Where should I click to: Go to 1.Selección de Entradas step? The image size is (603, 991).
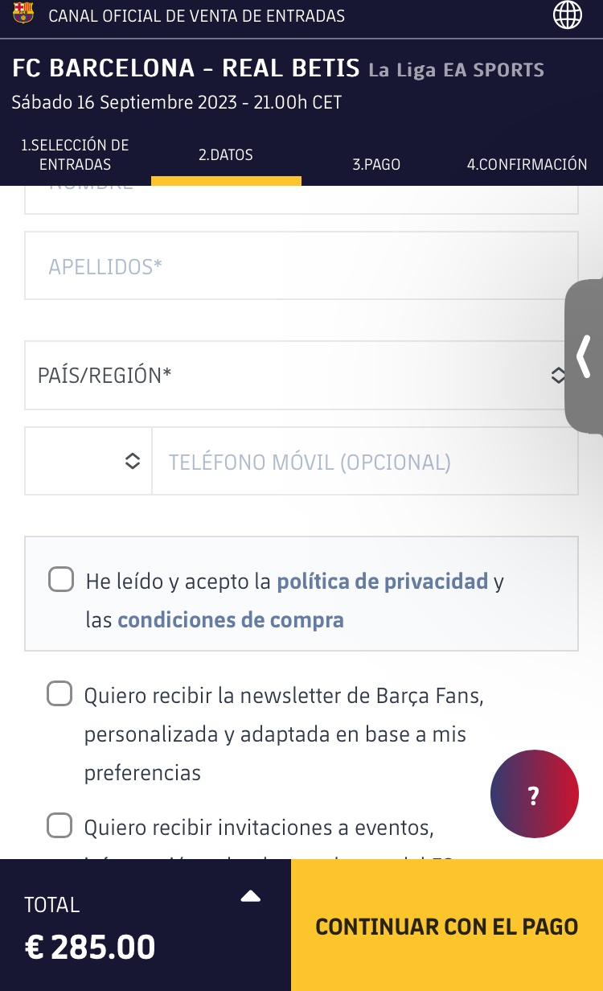coord(75,154)
